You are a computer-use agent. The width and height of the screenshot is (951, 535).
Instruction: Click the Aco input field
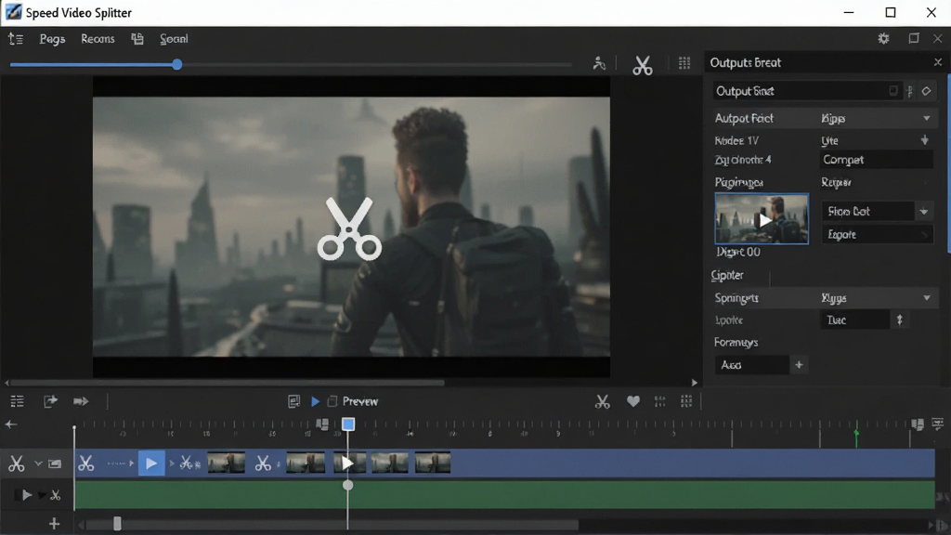[x=752, y=365]
